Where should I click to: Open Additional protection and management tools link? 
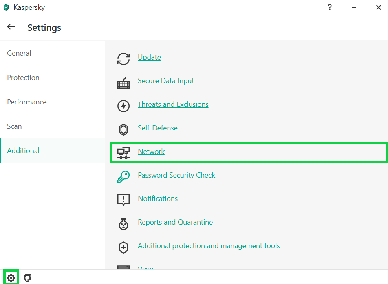[209, 246]
